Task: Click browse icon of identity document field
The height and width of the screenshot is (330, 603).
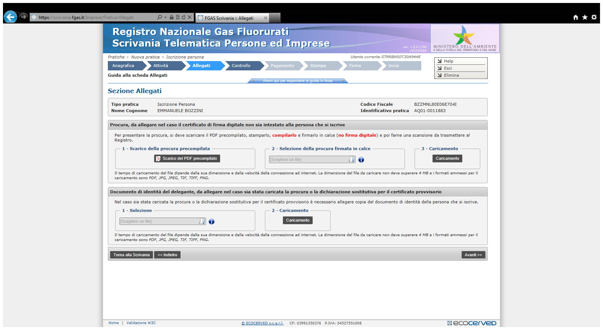Action: click(x=202, y=221)
